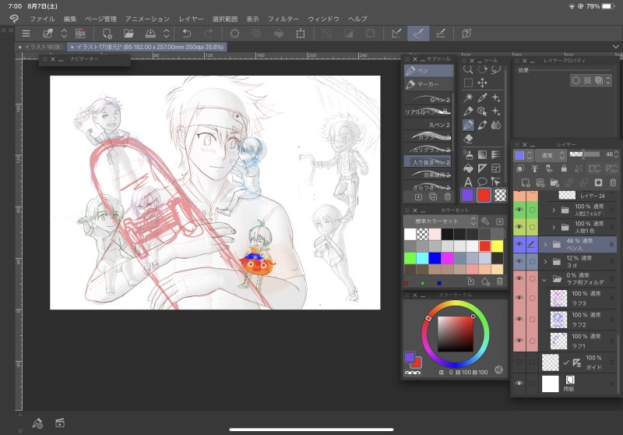Pick the Fill bucket tool
Image resolution: width=623 pixels, height=435 pixels.
[x=468, y=167]
